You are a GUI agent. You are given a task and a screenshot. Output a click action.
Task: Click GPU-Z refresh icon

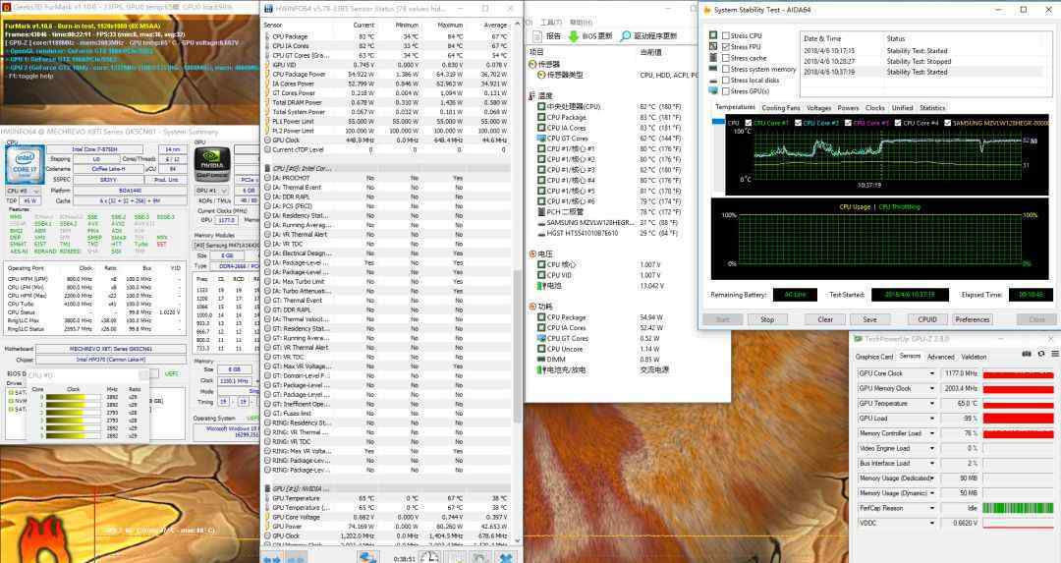(1040, 354)
